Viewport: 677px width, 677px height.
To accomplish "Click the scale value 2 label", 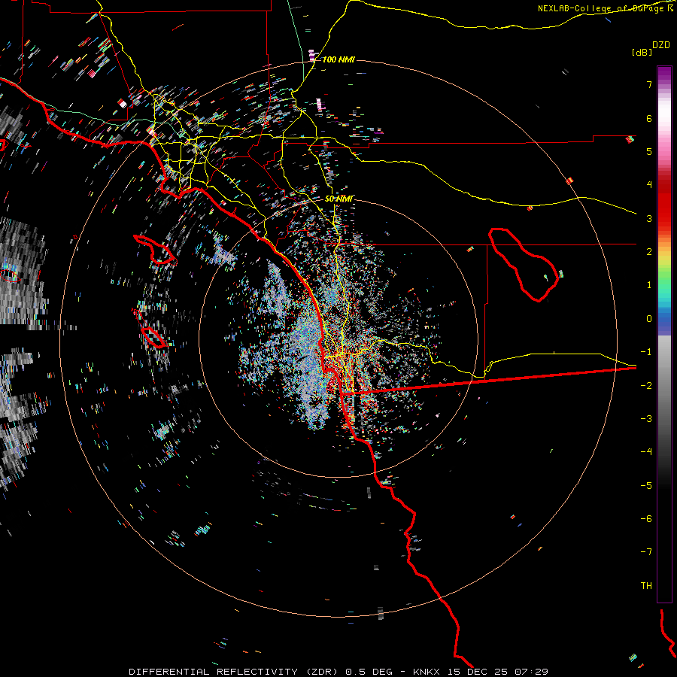I will pyautogui.click(x=649, y=252).
